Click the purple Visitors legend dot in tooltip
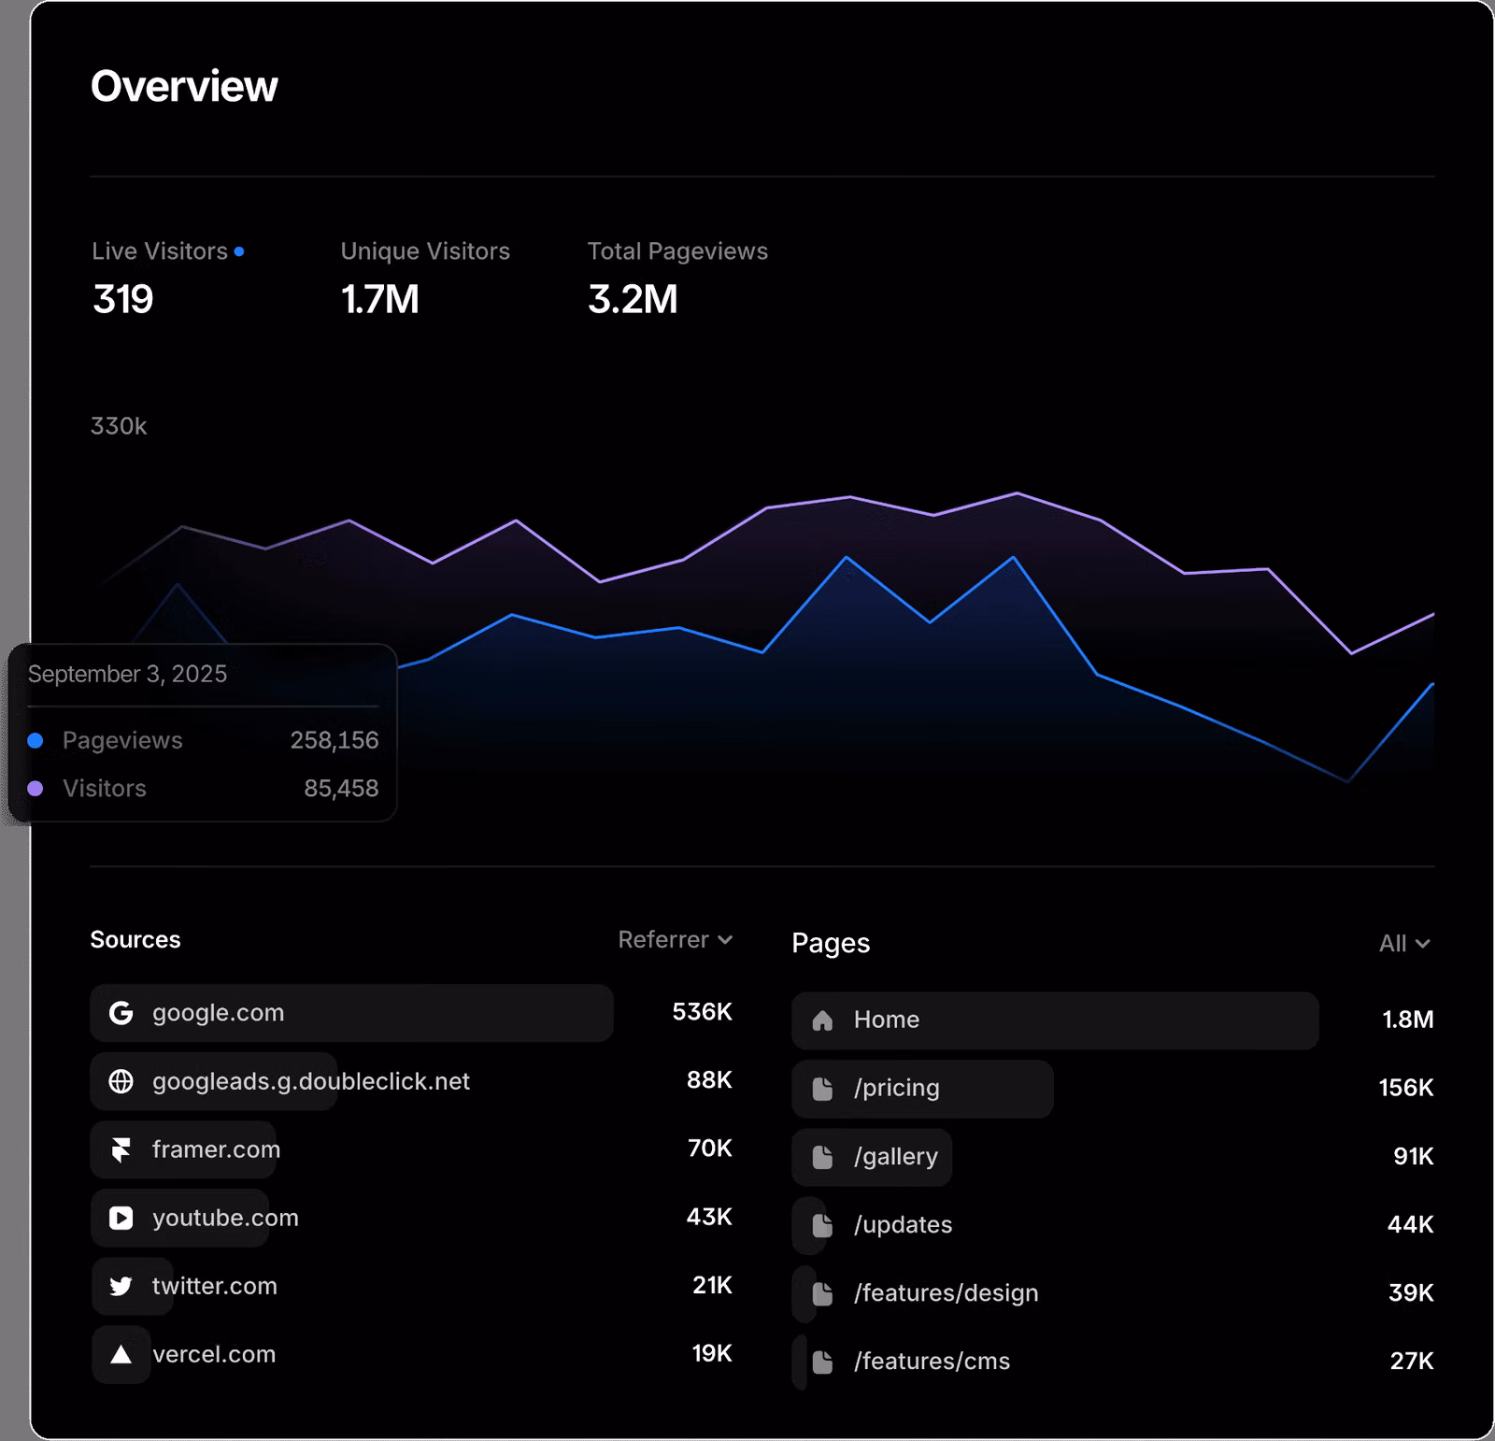The width and height of the screenshot is (1495, 1441). click(36, 789)
